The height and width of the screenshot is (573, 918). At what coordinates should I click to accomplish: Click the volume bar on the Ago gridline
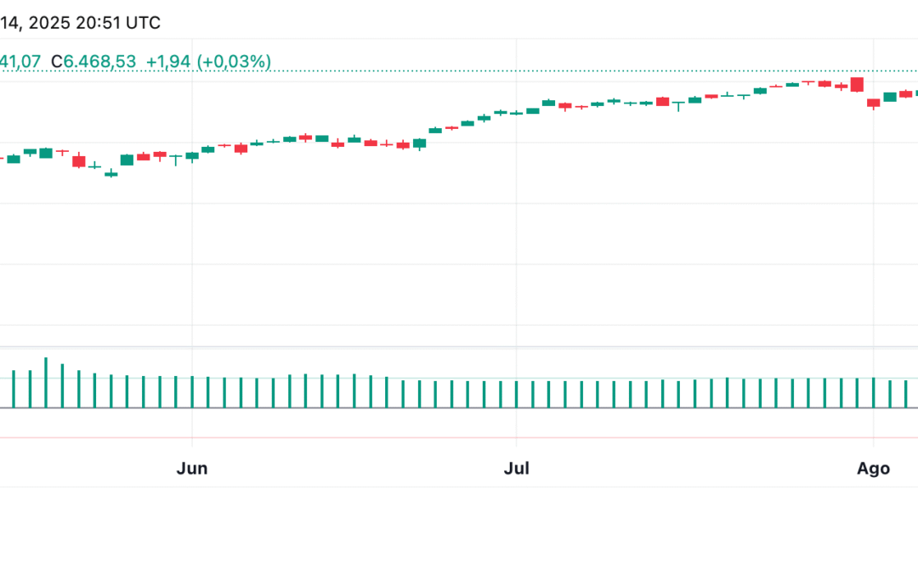873,393
